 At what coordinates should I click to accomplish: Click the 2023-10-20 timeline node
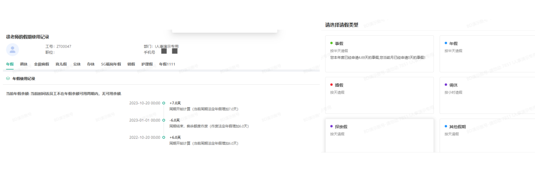tap(164, 103)
